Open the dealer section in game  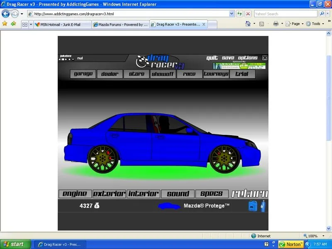click(110, 74)
